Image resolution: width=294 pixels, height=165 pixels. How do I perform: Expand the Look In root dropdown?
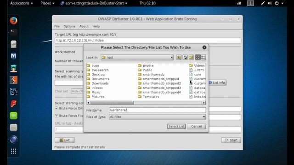(x=137, y=57)
